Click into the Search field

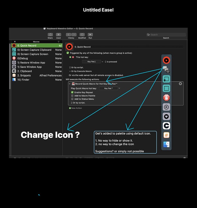coord(166,35)
